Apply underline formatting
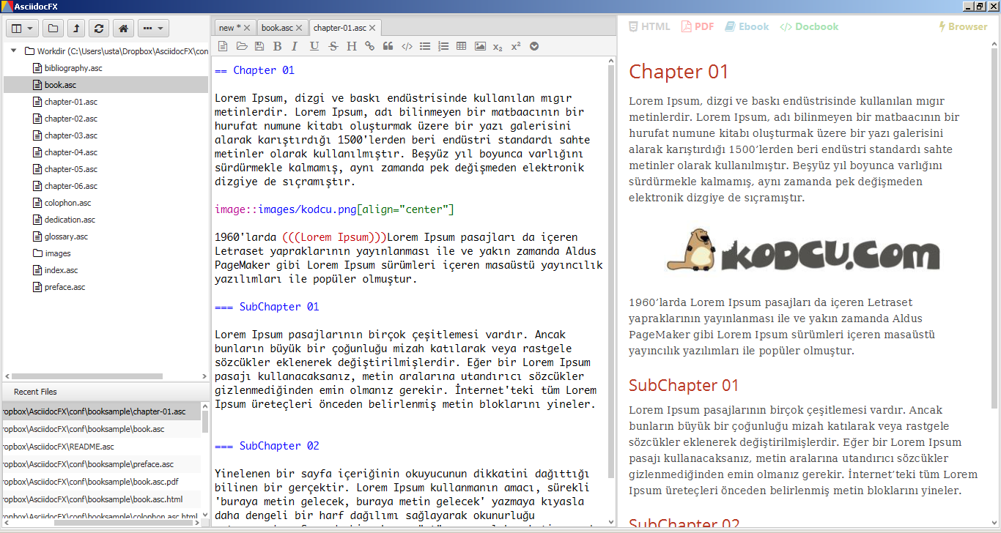 tap(314, 46)
